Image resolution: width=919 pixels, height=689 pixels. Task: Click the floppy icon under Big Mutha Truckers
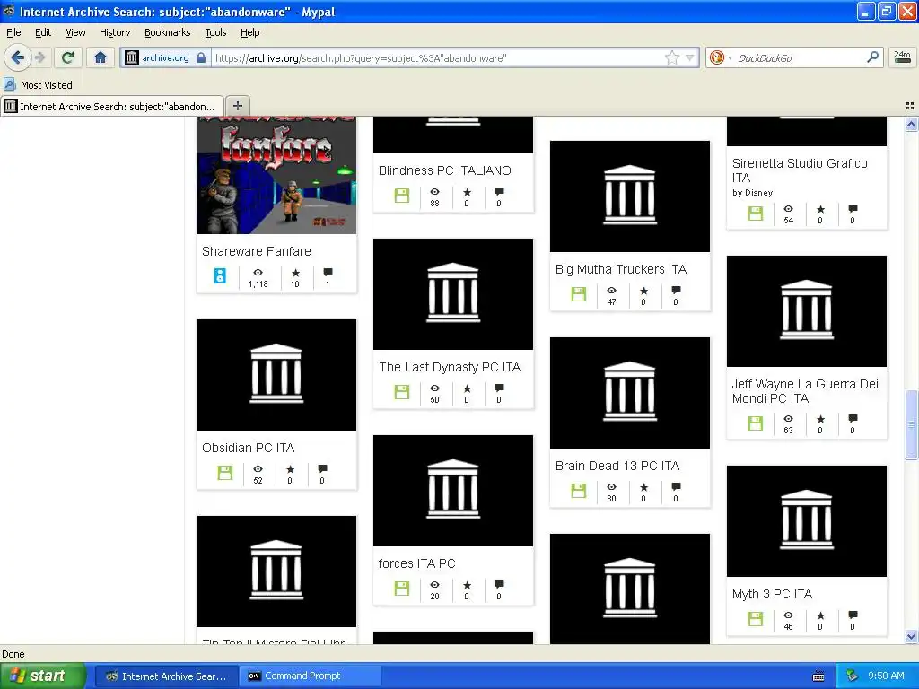[x=579, y=293]
